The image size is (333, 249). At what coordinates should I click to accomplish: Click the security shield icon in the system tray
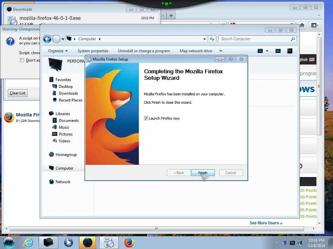pyautogui.click(x=285, y=243)
